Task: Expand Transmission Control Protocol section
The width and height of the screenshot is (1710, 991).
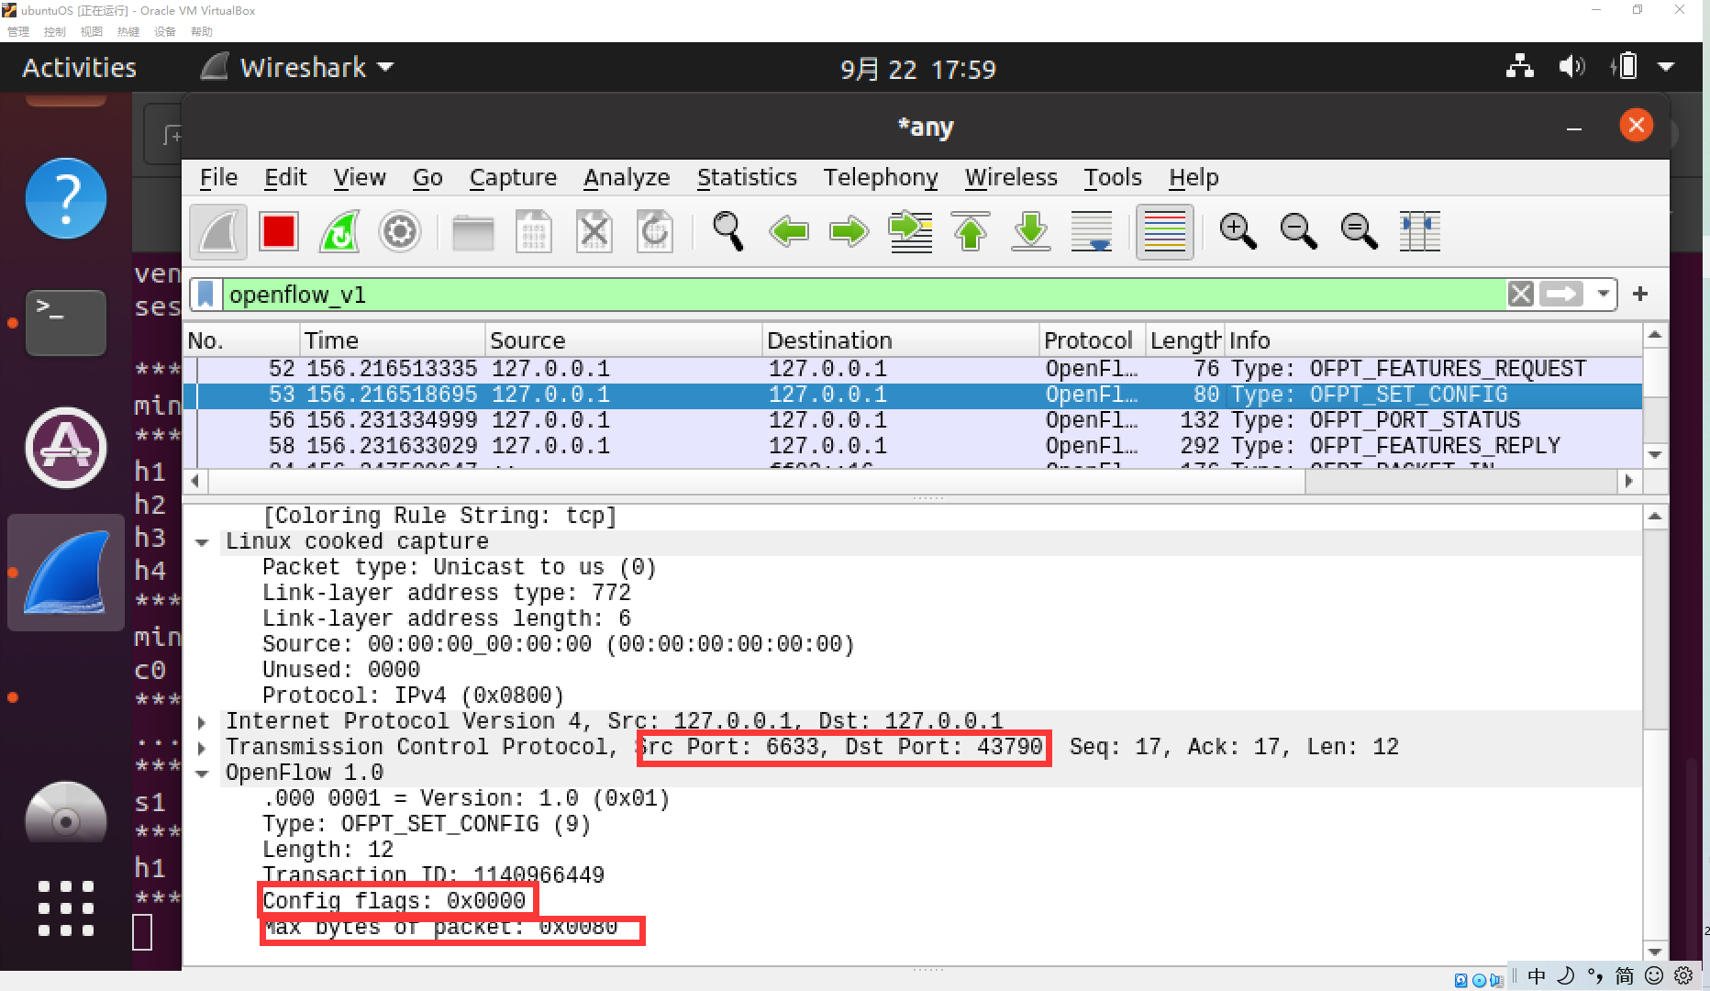Action: tap(202, 748)
